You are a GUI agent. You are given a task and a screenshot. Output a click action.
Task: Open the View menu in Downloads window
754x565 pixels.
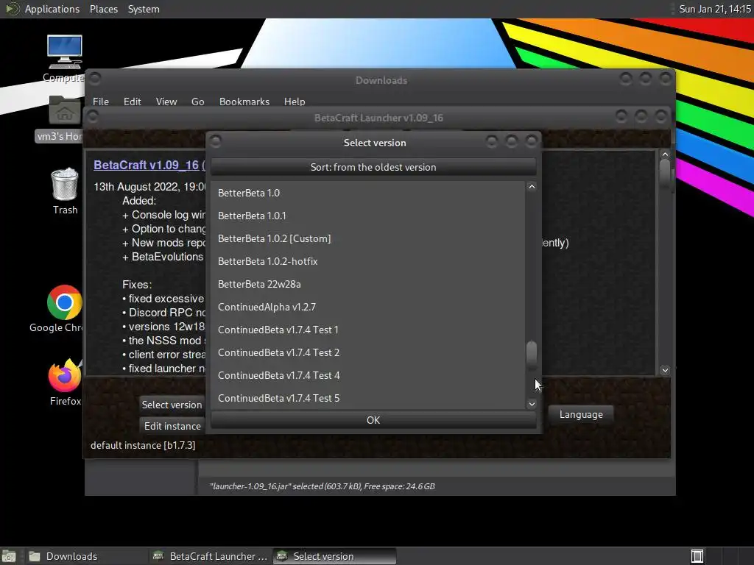tap(166, 102)
